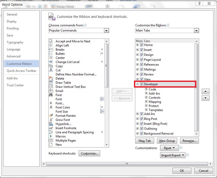Click the Center alignment icon
217x178 pixels.
(x=51, y=58)
